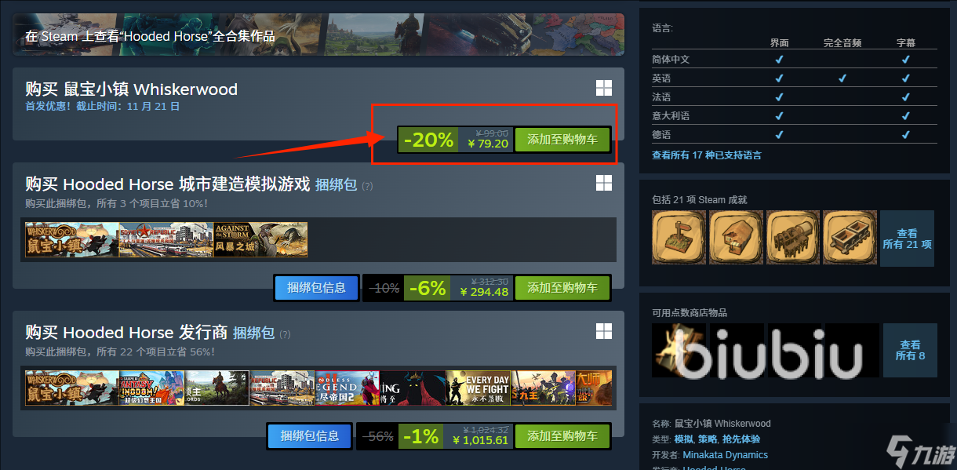
Task: Add the publisher bundle to the cart at ¥1,015.61
Action: (x=562, y=435)
